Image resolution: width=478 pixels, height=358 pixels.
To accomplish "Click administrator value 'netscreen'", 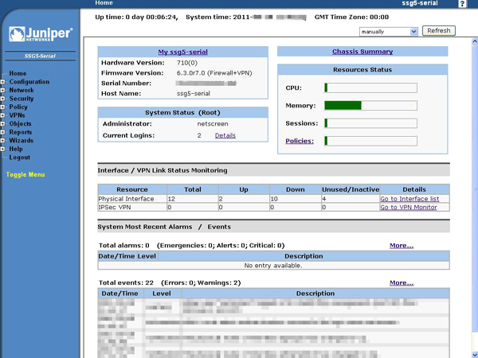I will 213,124.
